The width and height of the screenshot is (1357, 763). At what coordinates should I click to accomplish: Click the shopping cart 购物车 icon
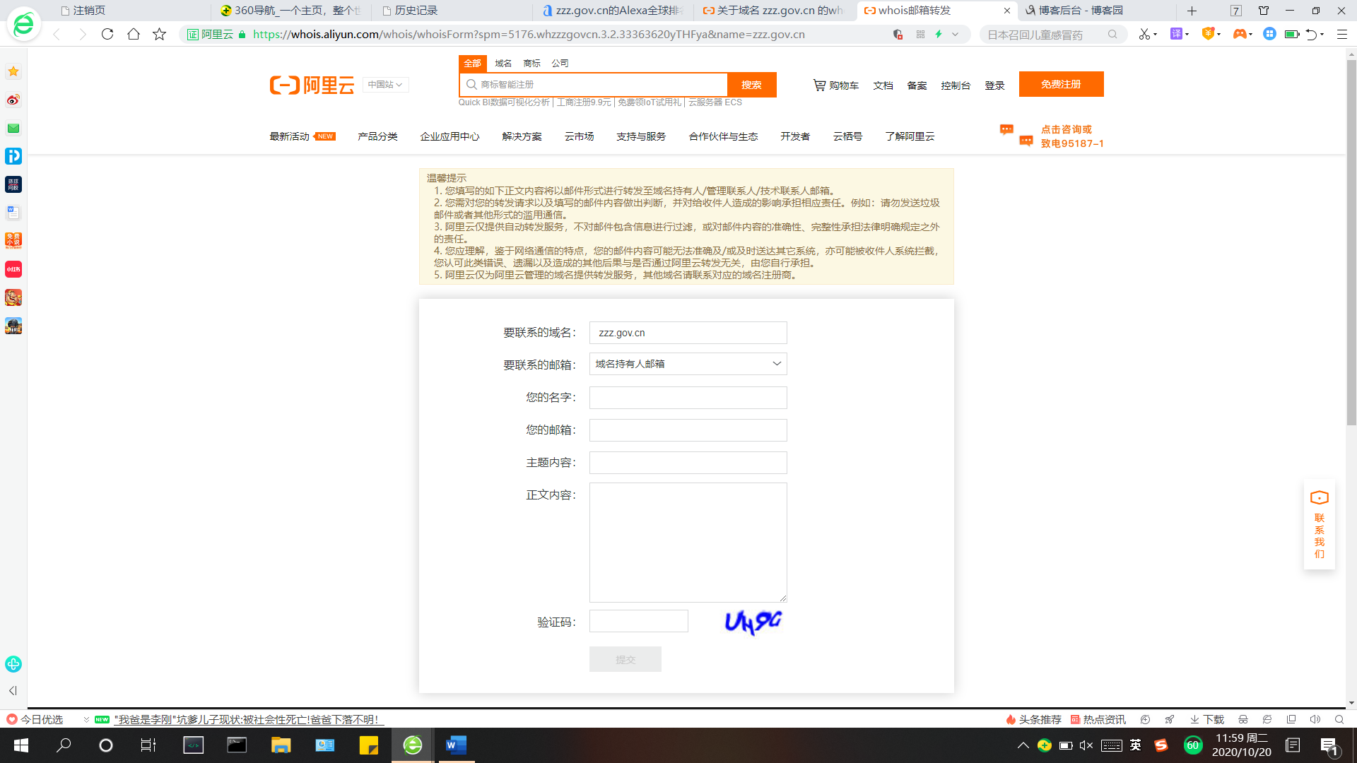[819, 85]
